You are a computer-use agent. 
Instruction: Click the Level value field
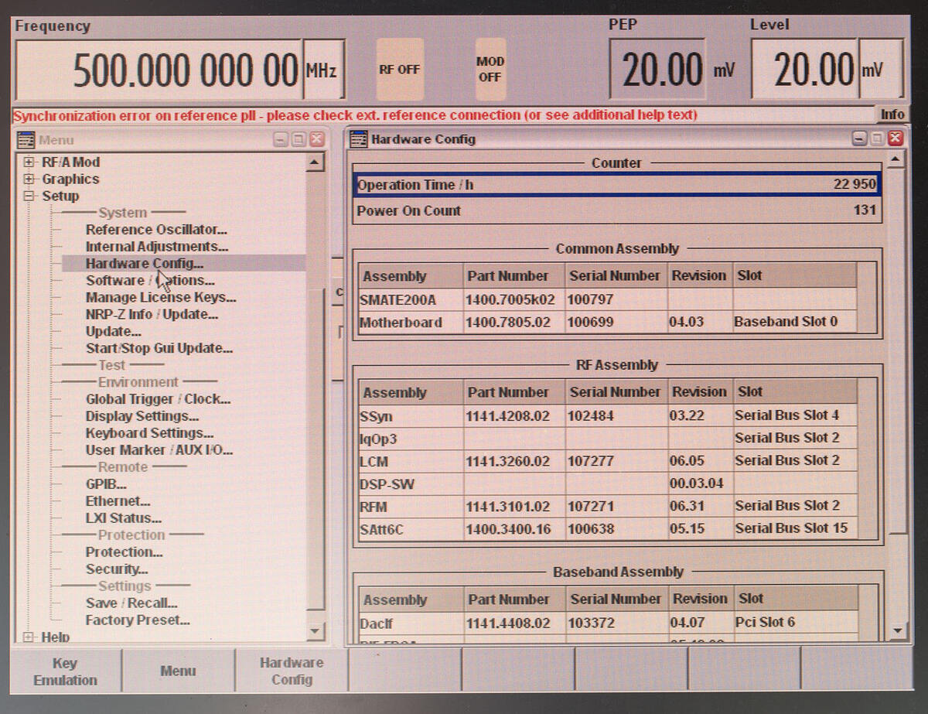(x=805, y=70)
